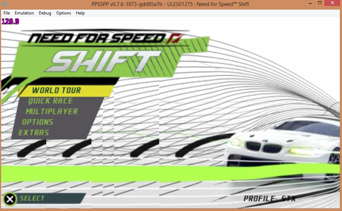Open the Options menu in menu bar
Image resolution: width=342 pixels, height=211 pixels.
pos(64,13)
